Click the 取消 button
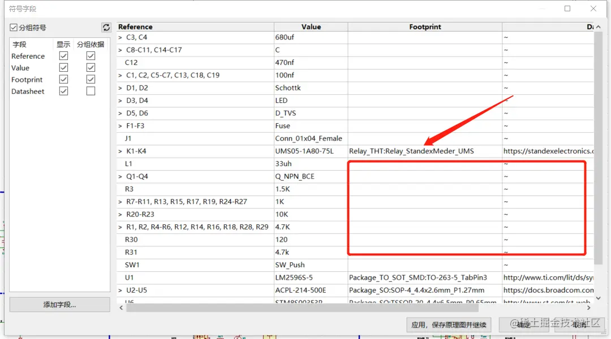 (579, 325)
